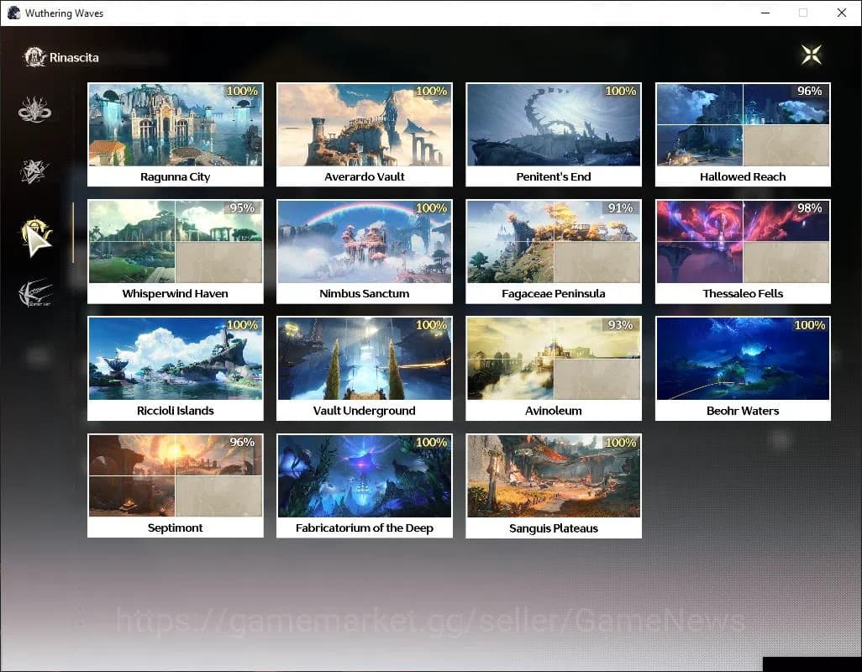The width and height of the screenshot is (862, 672).
Task: Open the Whisperwind Haven card
Action: pos(176,252)
